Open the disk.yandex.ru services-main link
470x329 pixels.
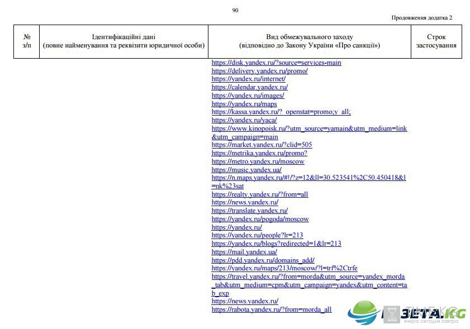click(x=277, y=63)
